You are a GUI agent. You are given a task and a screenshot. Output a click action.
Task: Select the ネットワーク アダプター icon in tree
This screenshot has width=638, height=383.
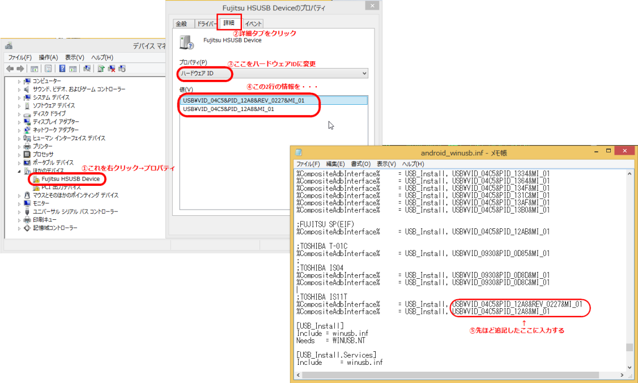[27, 130]
